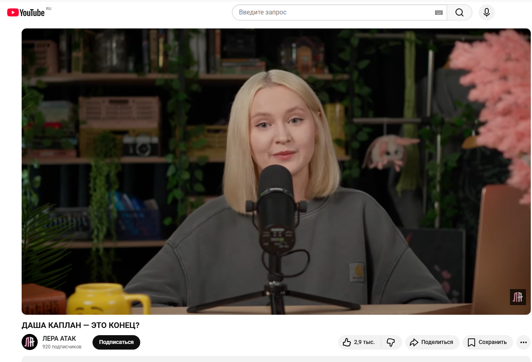Share the video via 'Поделиться'
This screenshot has height=362, width=532.
(x=432, y=342)
